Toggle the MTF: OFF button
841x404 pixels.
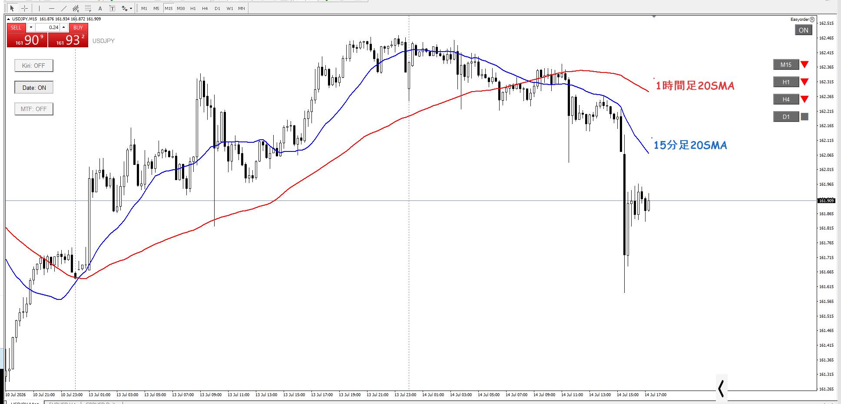point(34,109)
